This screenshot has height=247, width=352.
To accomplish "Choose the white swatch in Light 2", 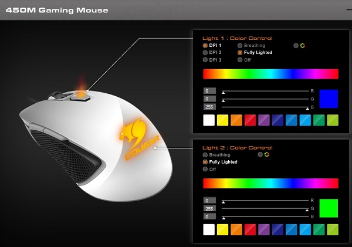I will pos(209,230).
